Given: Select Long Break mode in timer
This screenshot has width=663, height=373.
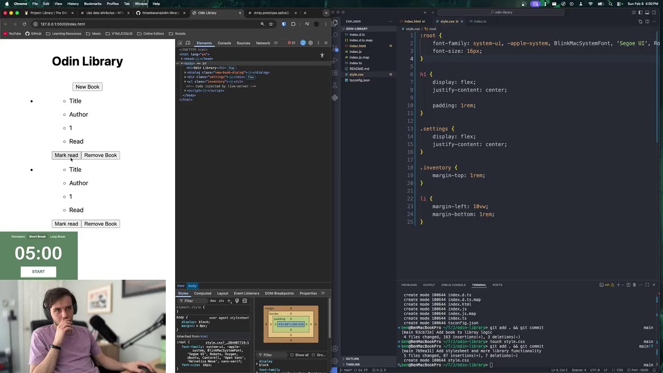Looking at the screenshot, I should [57, 237].
